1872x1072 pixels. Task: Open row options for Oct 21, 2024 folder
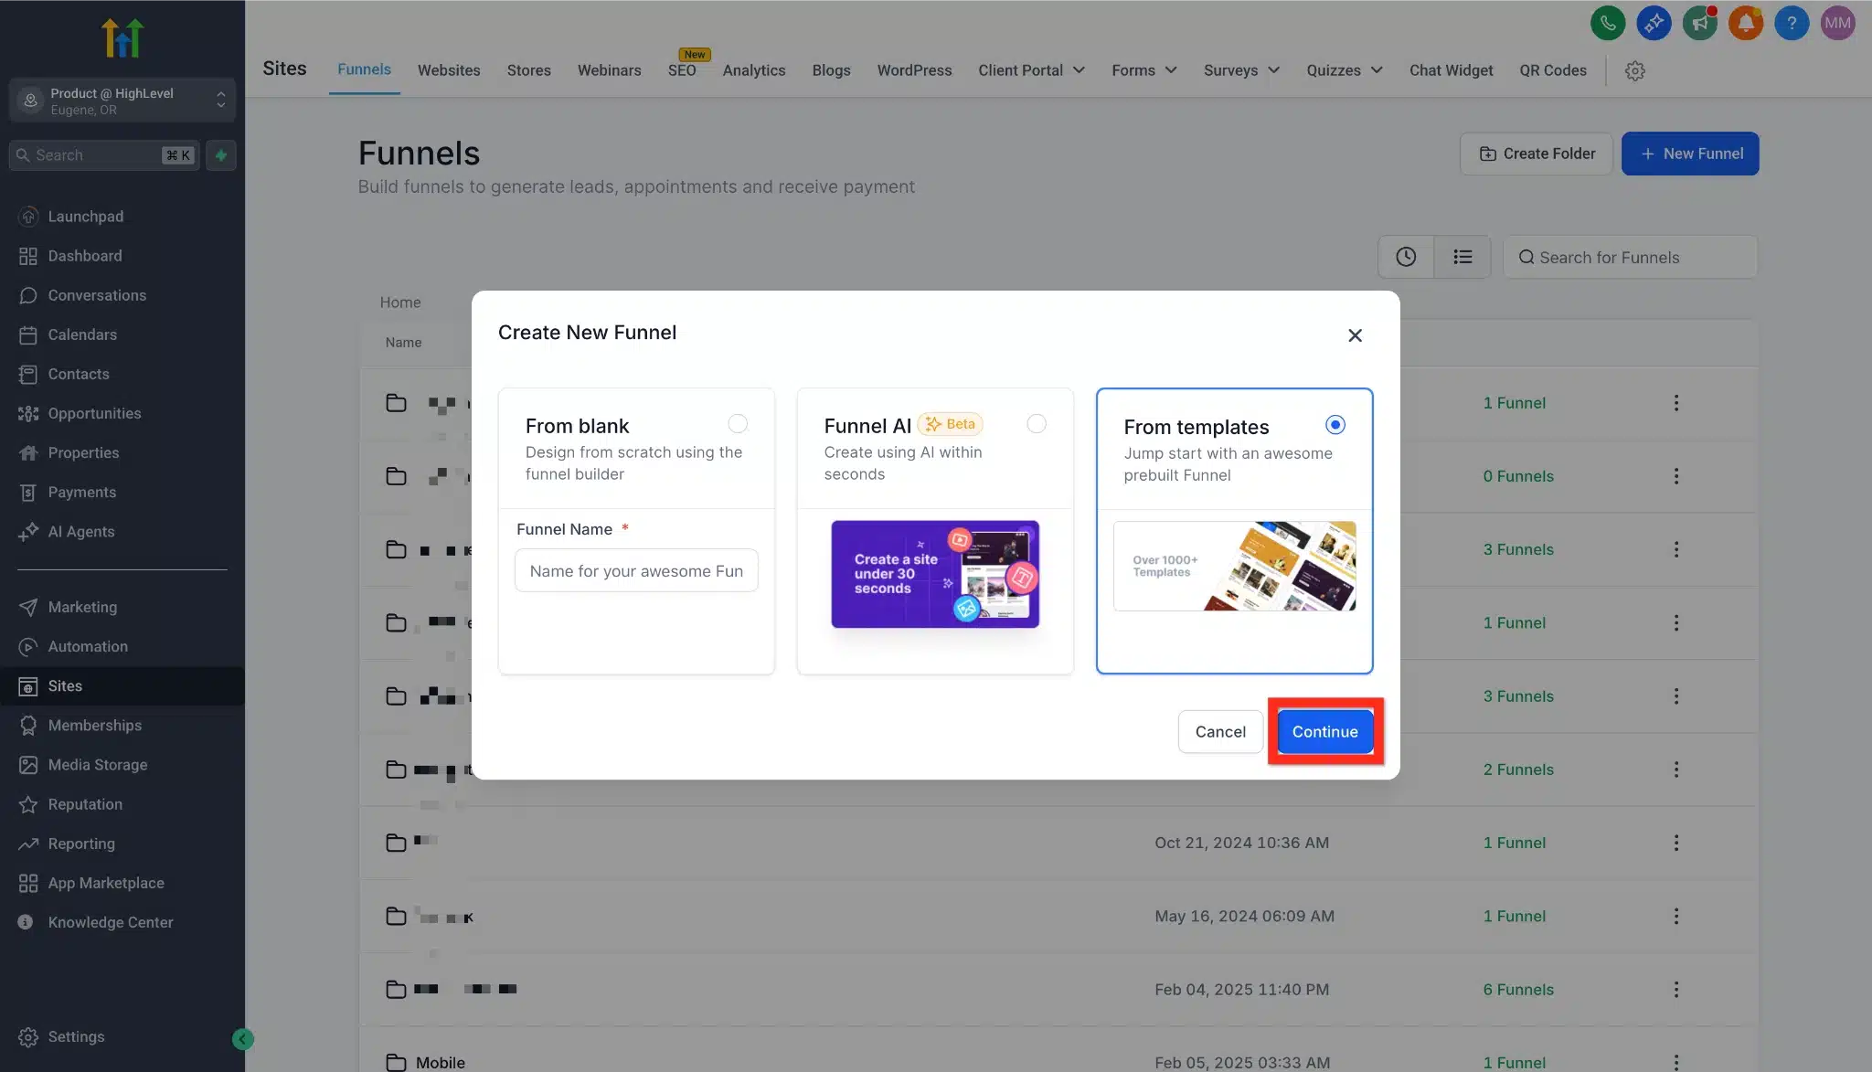(x=1676, y=843)
